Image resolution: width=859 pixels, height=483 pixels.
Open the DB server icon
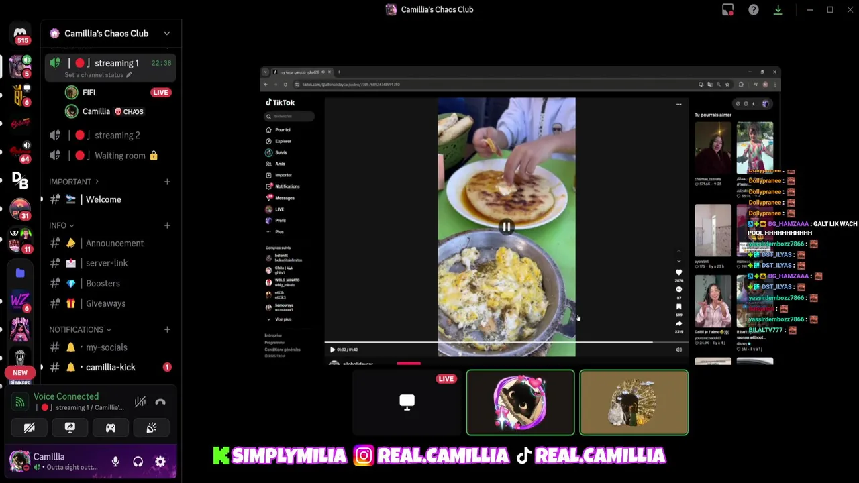19,180
